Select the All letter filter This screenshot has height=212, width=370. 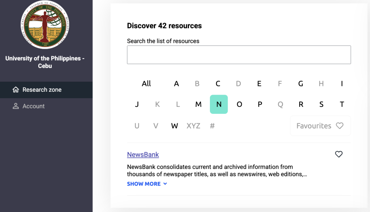tap(146, 84)
